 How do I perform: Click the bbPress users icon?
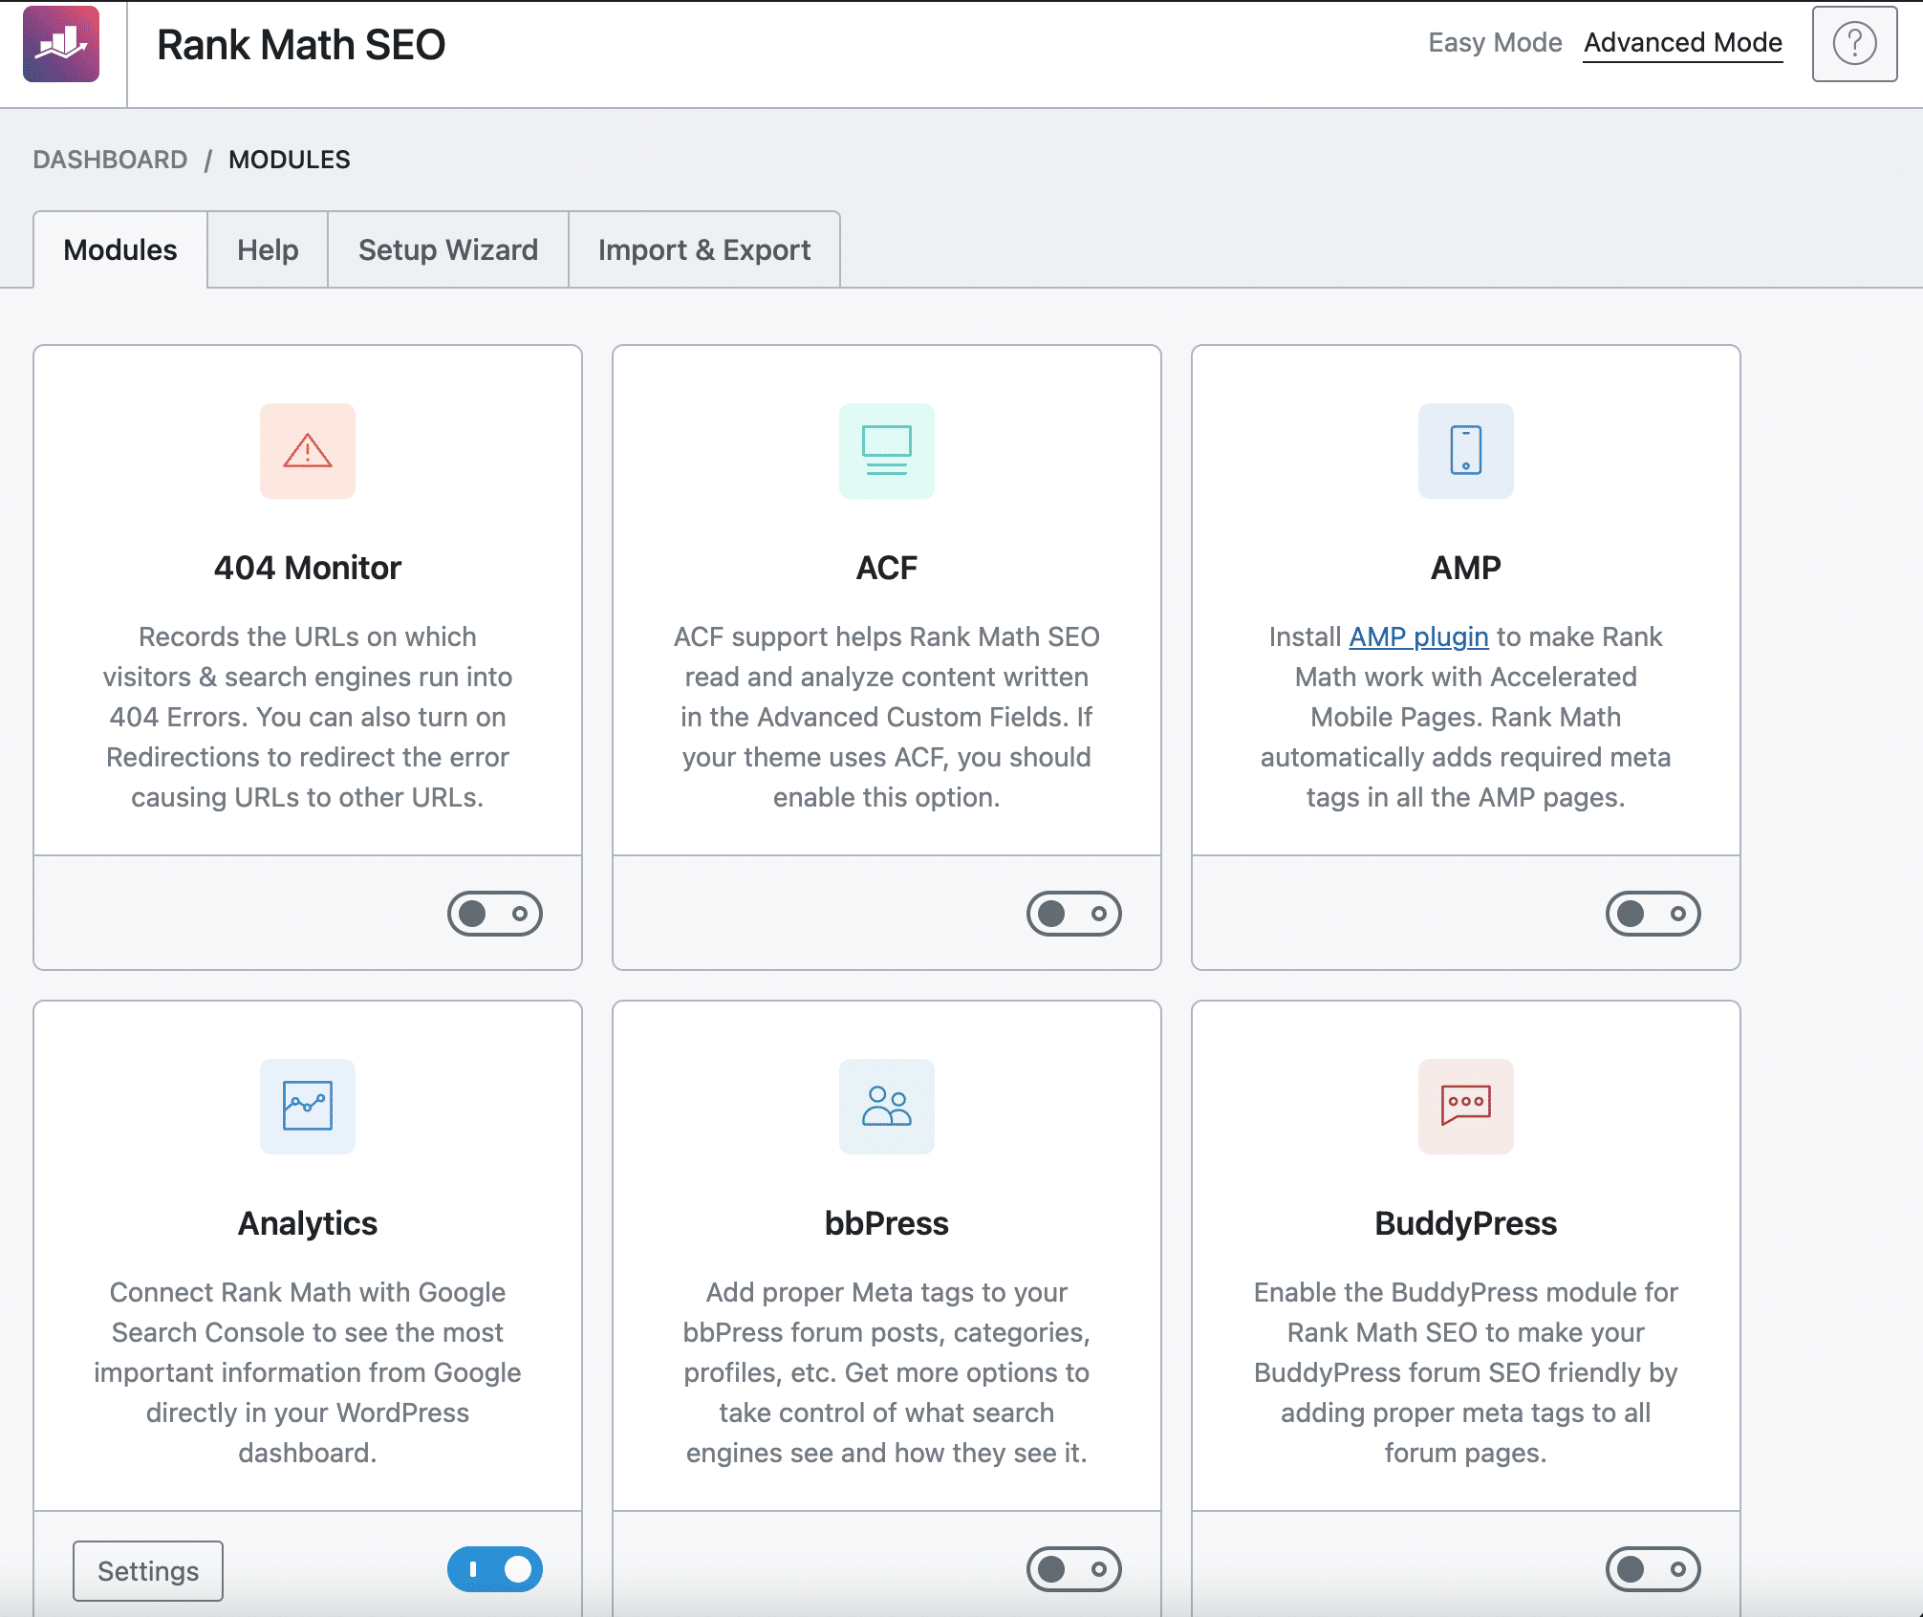click(887, 1107)
